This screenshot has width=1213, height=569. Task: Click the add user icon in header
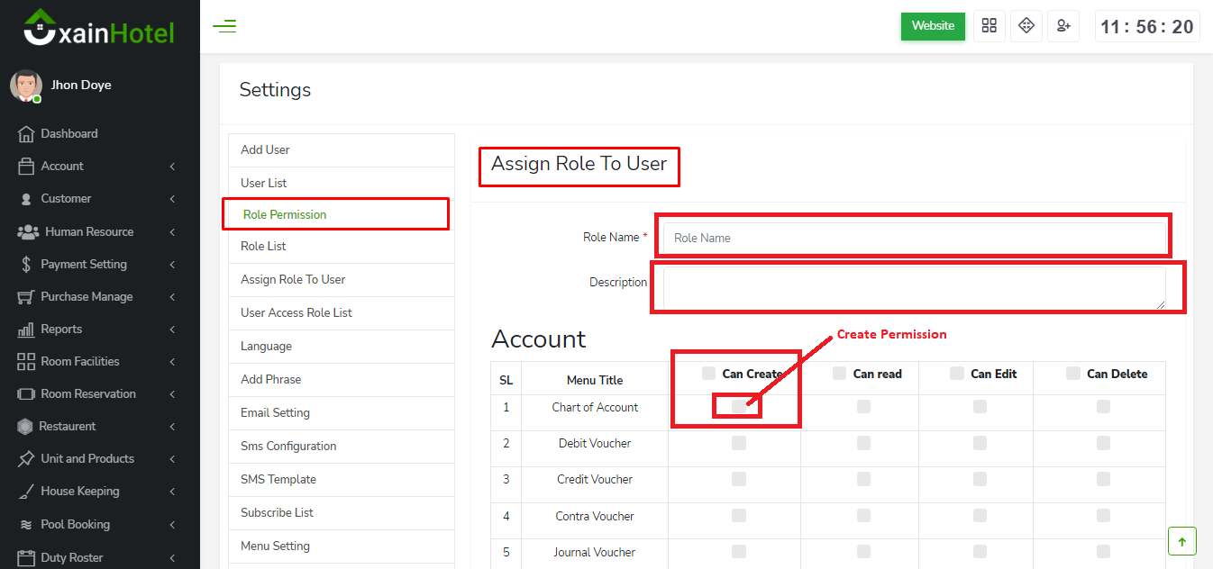point(1063,26)
